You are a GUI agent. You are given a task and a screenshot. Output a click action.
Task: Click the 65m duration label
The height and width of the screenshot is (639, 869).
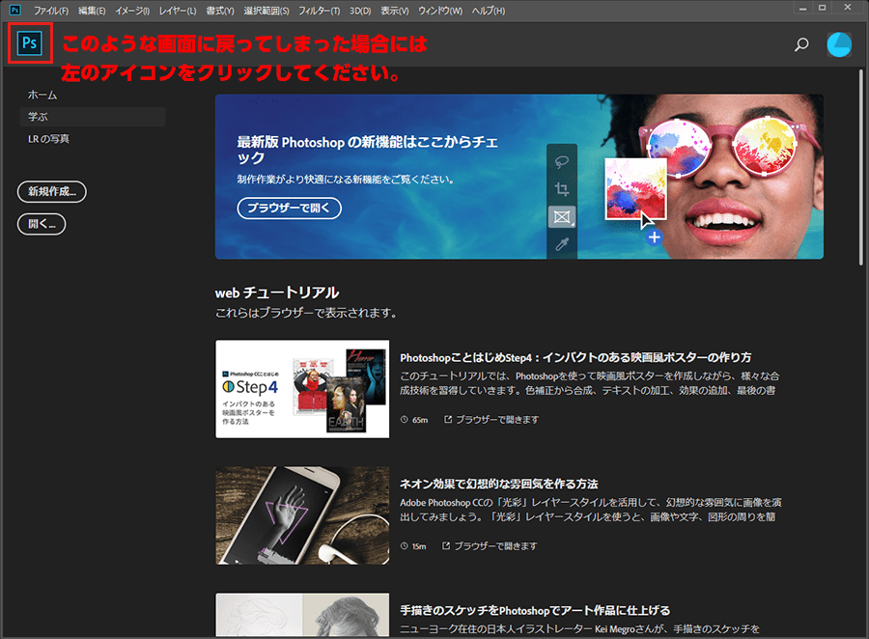pyautogui.click(x=414, y=420)
